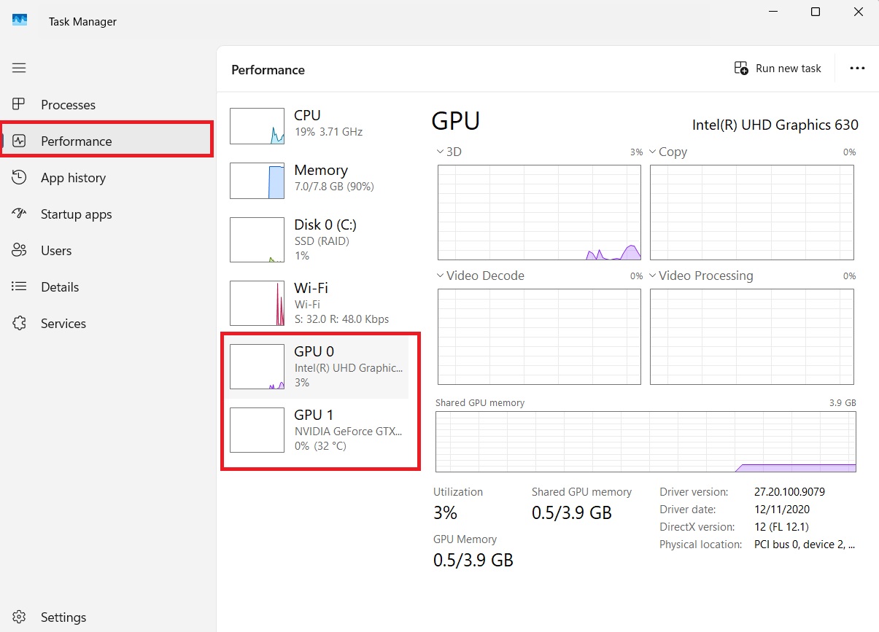
Task: Expand the 3D graph engine dropdown
Action: point(441,152)
